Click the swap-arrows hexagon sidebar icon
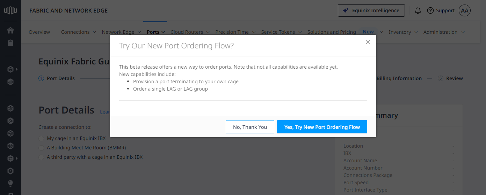This screenshot has width=486, height=195. tap(10, 158)
